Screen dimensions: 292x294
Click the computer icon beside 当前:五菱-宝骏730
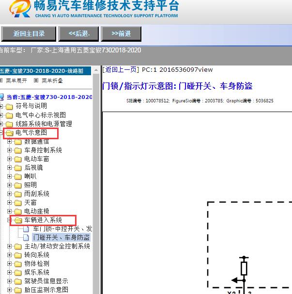click(2, 97)
